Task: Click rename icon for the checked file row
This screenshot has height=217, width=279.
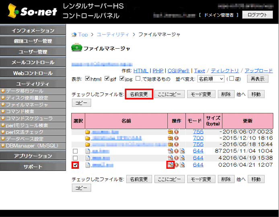Action: click(170, 165)
